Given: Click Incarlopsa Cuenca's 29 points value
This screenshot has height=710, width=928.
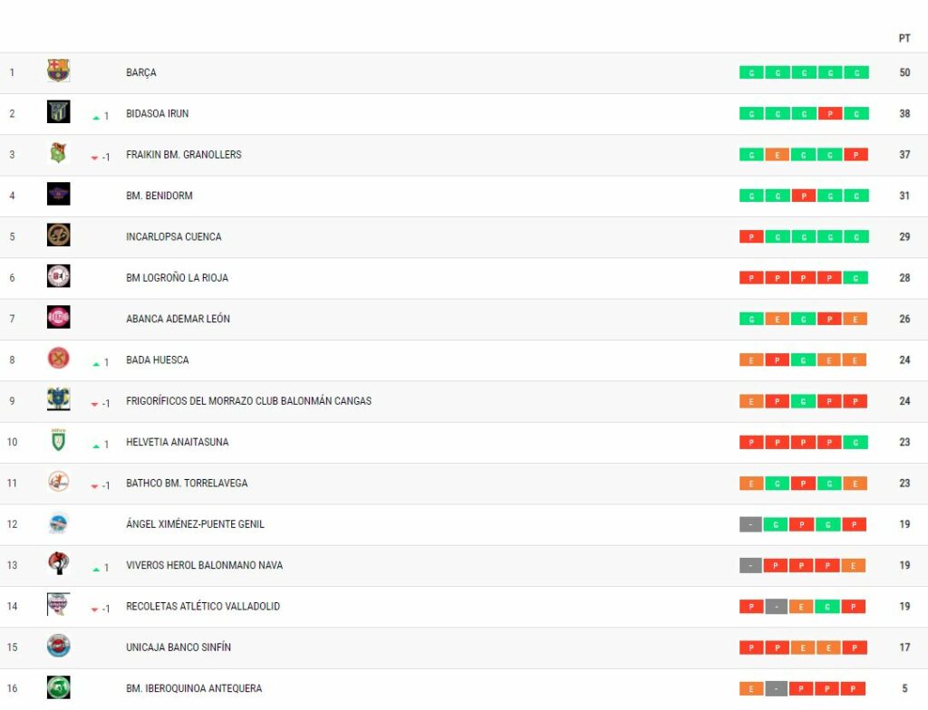Looking at the screenshot, I should [904, 236].
